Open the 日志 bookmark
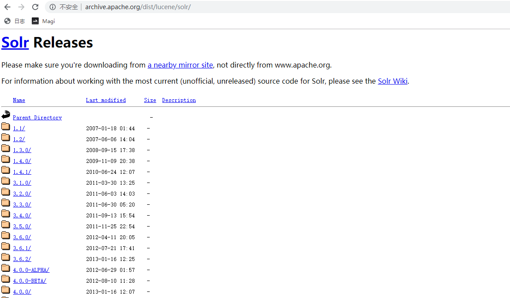Viewport: 510px width, 298px height. [14, 21]
